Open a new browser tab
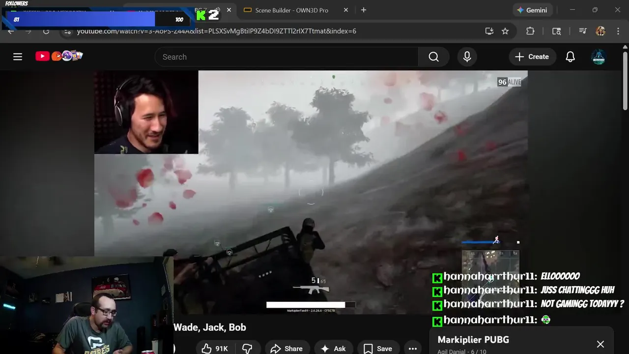This screenshot has height=354, width=629. pyautogui.click(x=364, y=10)
